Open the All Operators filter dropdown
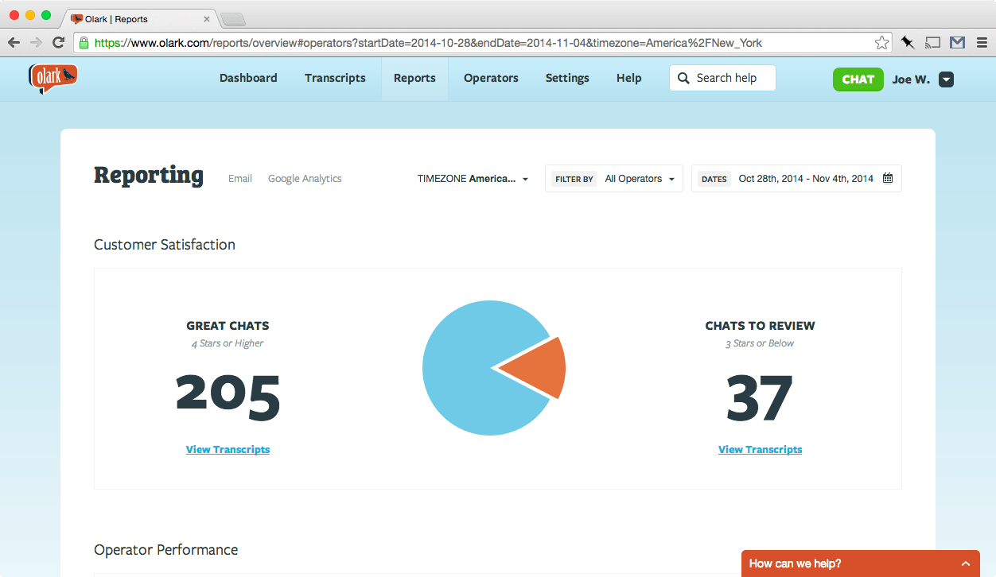This screenshot has height=577, width=996. tap(640, 178)
